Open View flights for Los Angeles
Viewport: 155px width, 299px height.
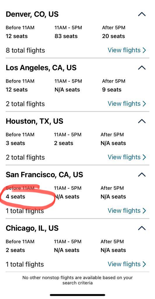(127, 104)
